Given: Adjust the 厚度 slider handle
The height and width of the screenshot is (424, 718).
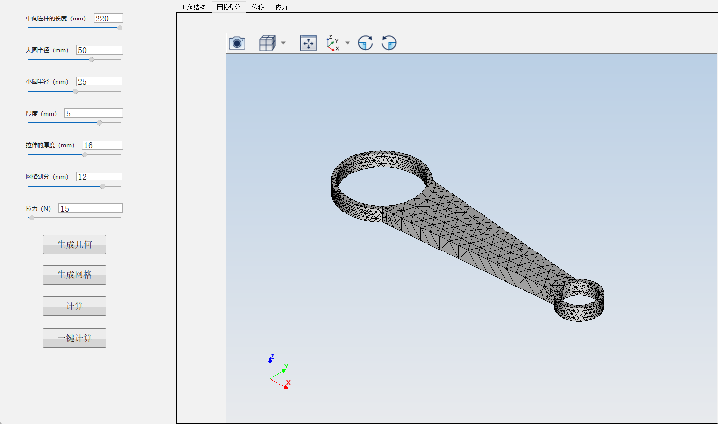Looking at the screenshot, I should click(x=99, y=123).
